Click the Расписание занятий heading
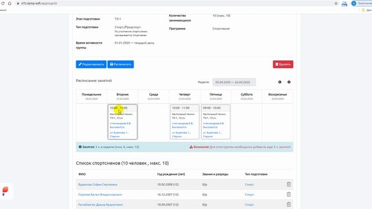Image resolution: width=372 pixels, height=209 pixels. coord(94,81)
